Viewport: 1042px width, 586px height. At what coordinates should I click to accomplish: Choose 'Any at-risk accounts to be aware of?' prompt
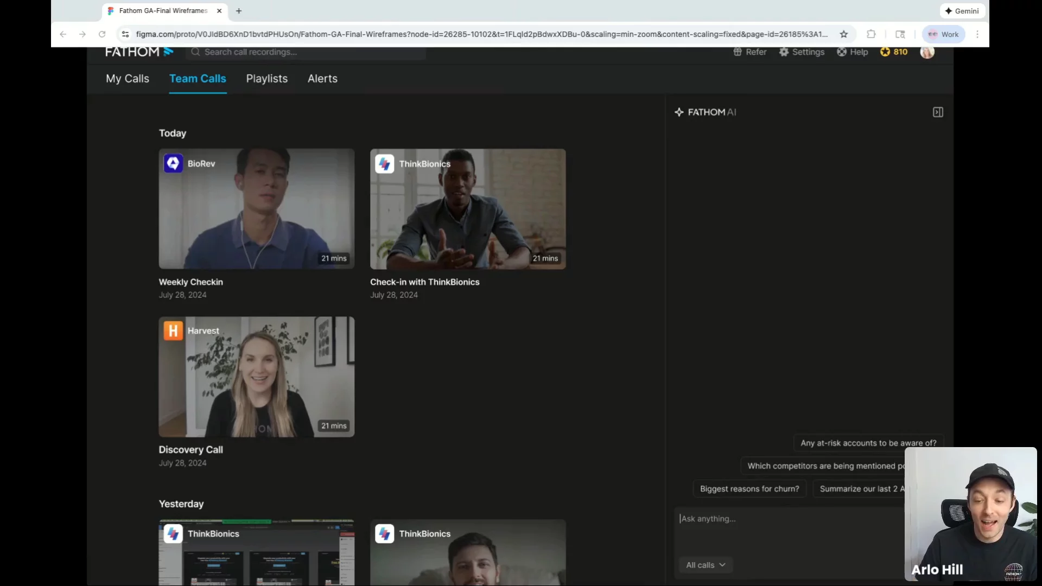pyautogui.click(x=868, y=443)
